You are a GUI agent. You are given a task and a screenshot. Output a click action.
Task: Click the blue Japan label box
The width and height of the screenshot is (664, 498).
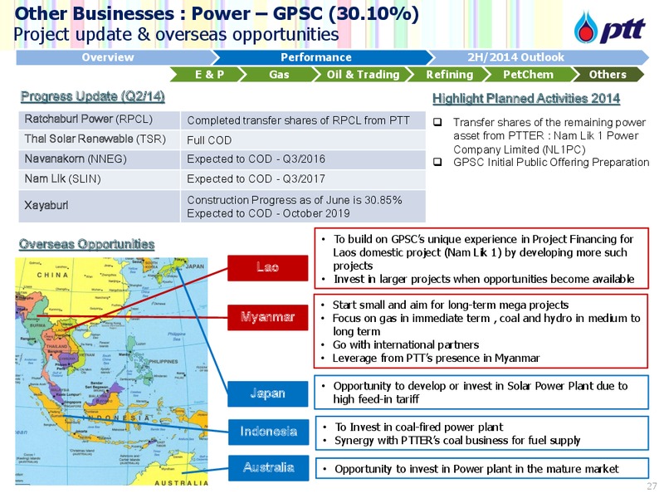[x=267, y=393]
